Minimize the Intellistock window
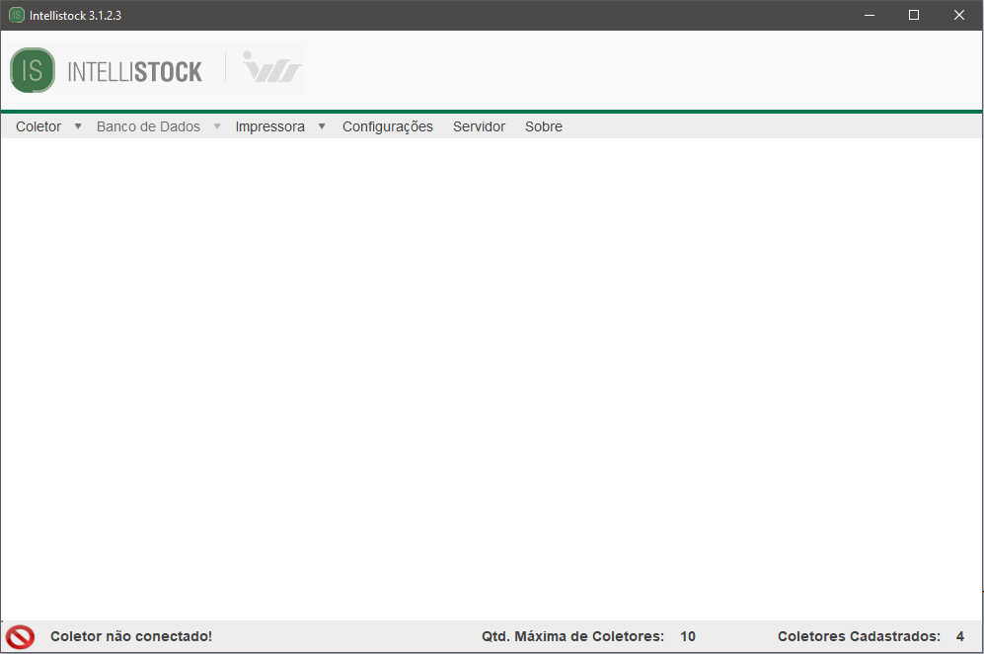 coord(870,15)
